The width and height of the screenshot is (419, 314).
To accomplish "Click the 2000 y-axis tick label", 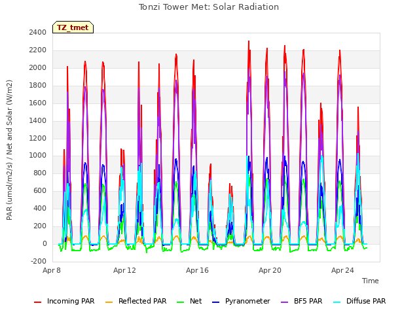I will click(38, 68).
